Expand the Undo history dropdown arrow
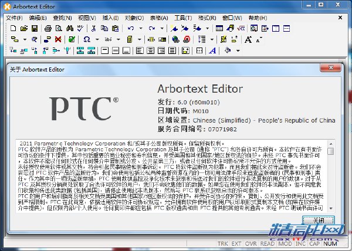This screenshot has height=251, width=352. pyautogui.click(x=141, y=29)
